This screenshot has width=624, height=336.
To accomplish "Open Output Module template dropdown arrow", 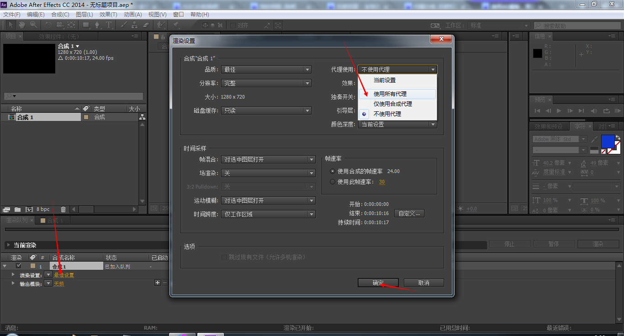I will pos(48,283).
